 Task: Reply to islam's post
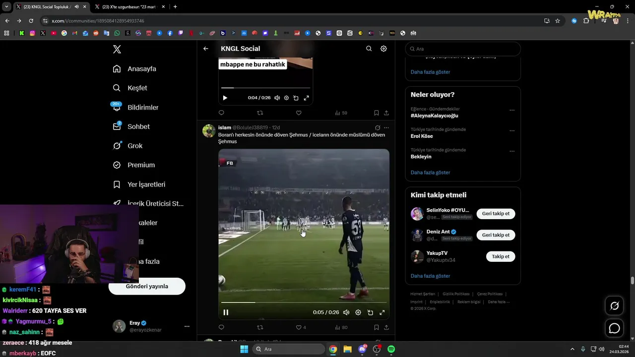click(221, 327)
